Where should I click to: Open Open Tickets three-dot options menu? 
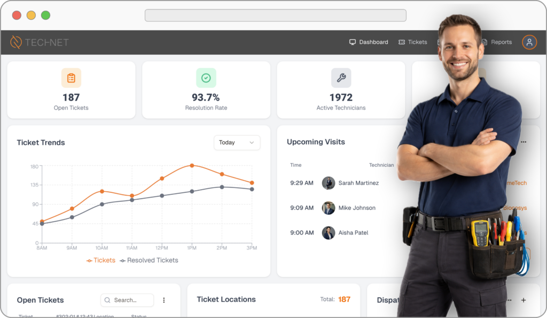tap(164, 300)
